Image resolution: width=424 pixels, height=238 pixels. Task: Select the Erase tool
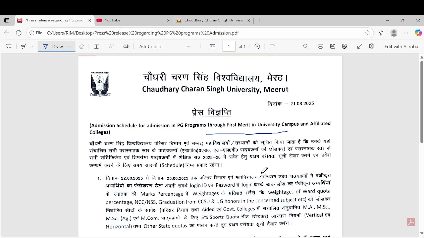pyautogui.click(x=81, y=46)
